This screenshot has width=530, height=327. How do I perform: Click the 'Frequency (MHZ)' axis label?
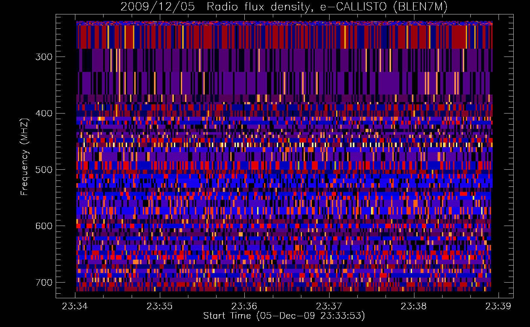pos(25,157)
